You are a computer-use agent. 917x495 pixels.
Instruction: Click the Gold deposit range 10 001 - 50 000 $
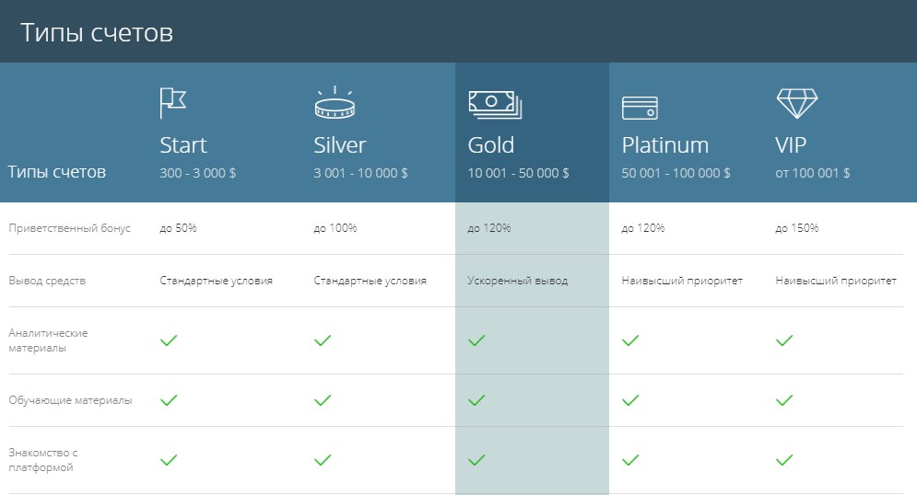click(x=518, y=173)
